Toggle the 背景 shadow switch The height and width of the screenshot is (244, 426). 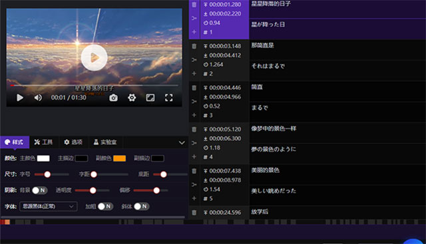[40, 190]
